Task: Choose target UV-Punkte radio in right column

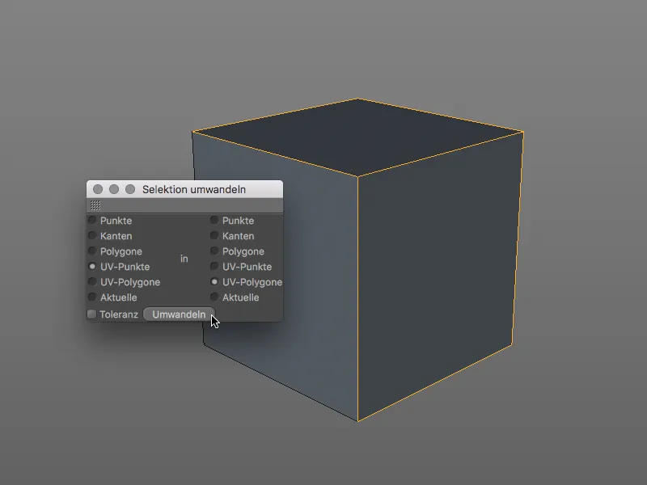Action: point(214,267)
